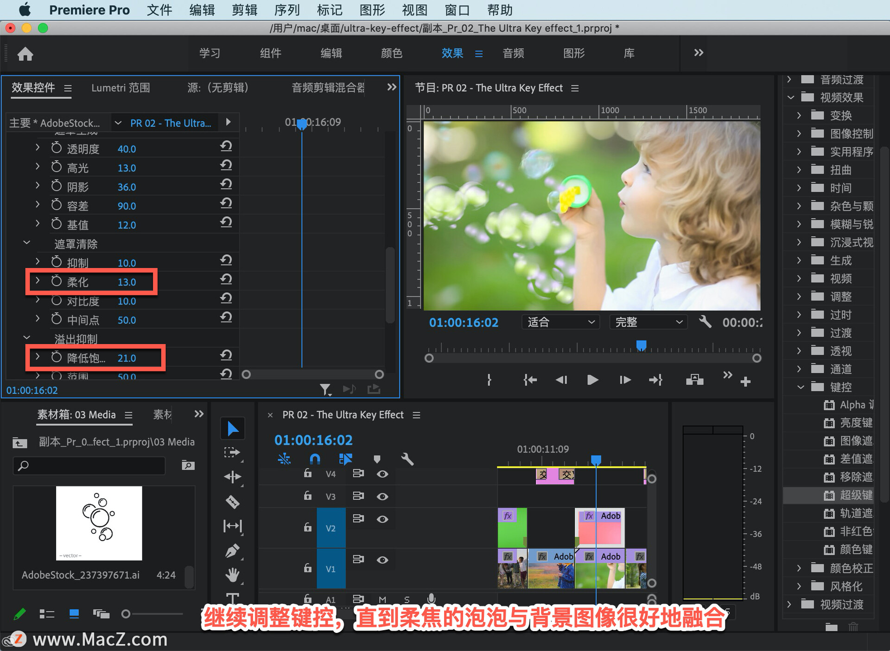
Task: Expand the 透明度 parameter
Action: (x=38, y=147)
